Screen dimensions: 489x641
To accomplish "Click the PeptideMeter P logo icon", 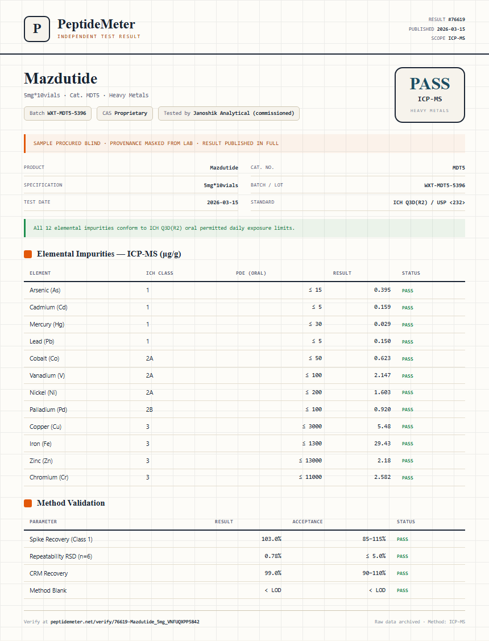I will point(37,29).
